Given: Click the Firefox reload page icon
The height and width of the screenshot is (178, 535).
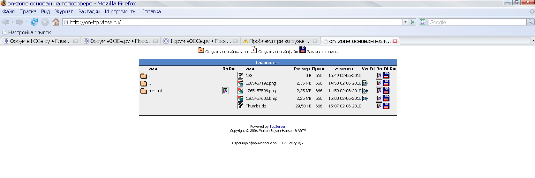Looking at the screenshot, I should [34, 22].
